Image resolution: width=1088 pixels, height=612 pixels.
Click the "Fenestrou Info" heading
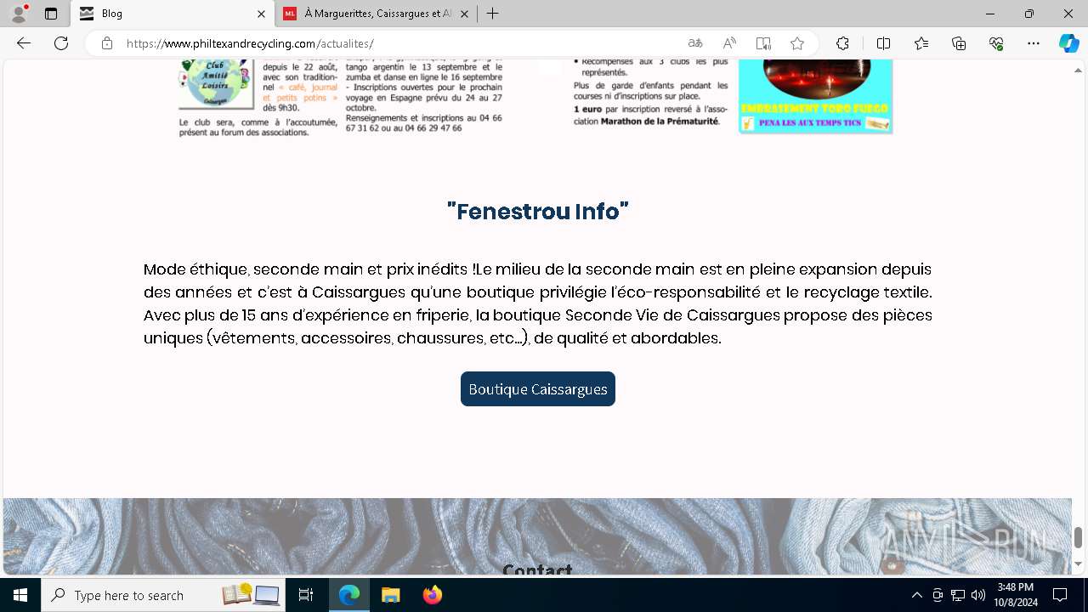[538, 212]
